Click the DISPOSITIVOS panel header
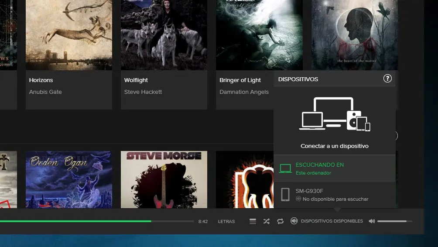The width and height of the screenshot is (438, 247). click(x=298, y=79)
